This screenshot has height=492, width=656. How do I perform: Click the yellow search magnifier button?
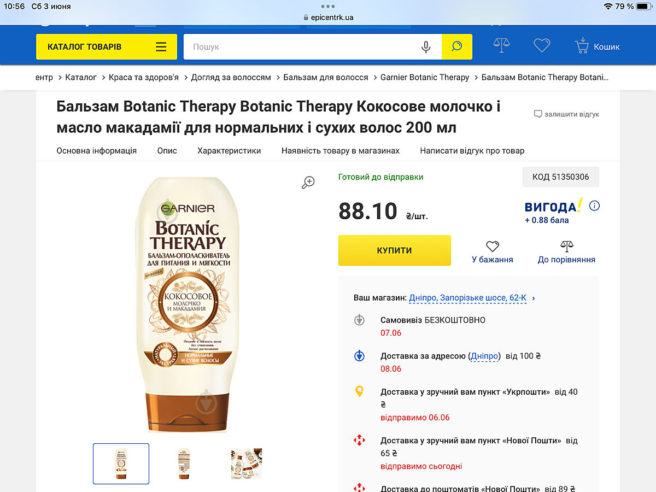pyautogui.click(x=457, y=47)
